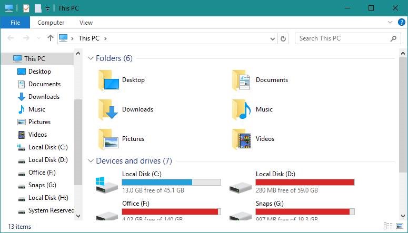Select the Snaps (G:) drive icon in content
The height and width of the screenshot is (233, 408).
pyautogui.click(x=241, y=216)
